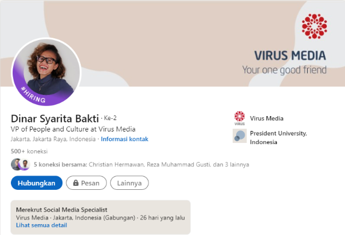Open the Lainnya options button
The image size is (345, 235).
[x=130, y=183]
